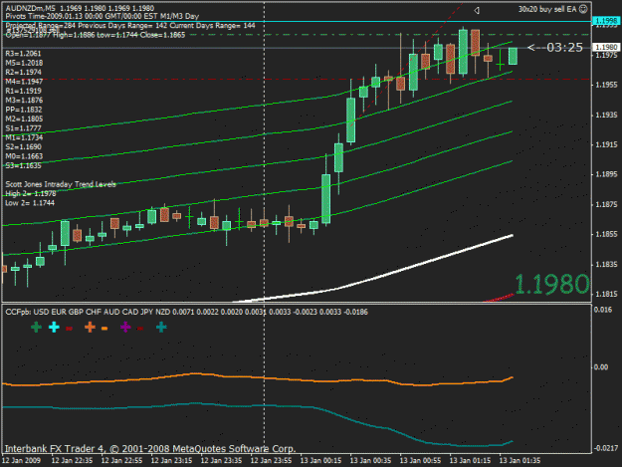Click the -0.0217 indicator scale value

point(606,448)
